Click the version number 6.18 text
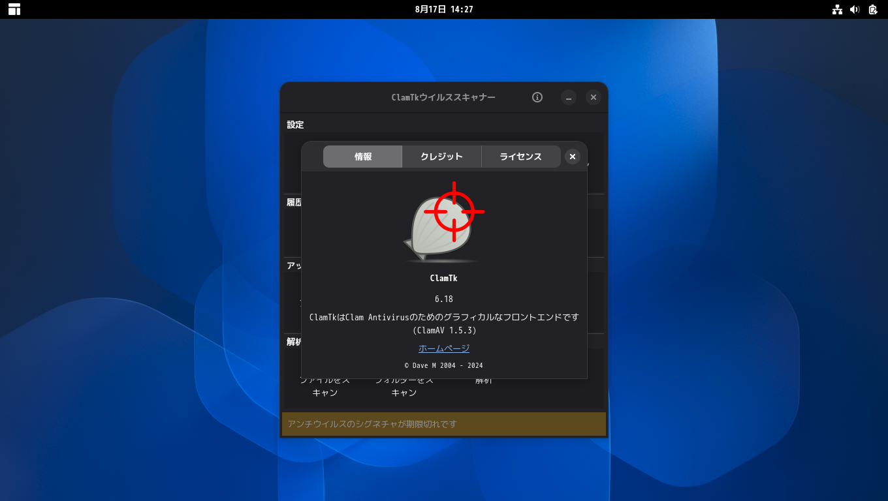The image size is (888, 501). [x=444, y=299]
